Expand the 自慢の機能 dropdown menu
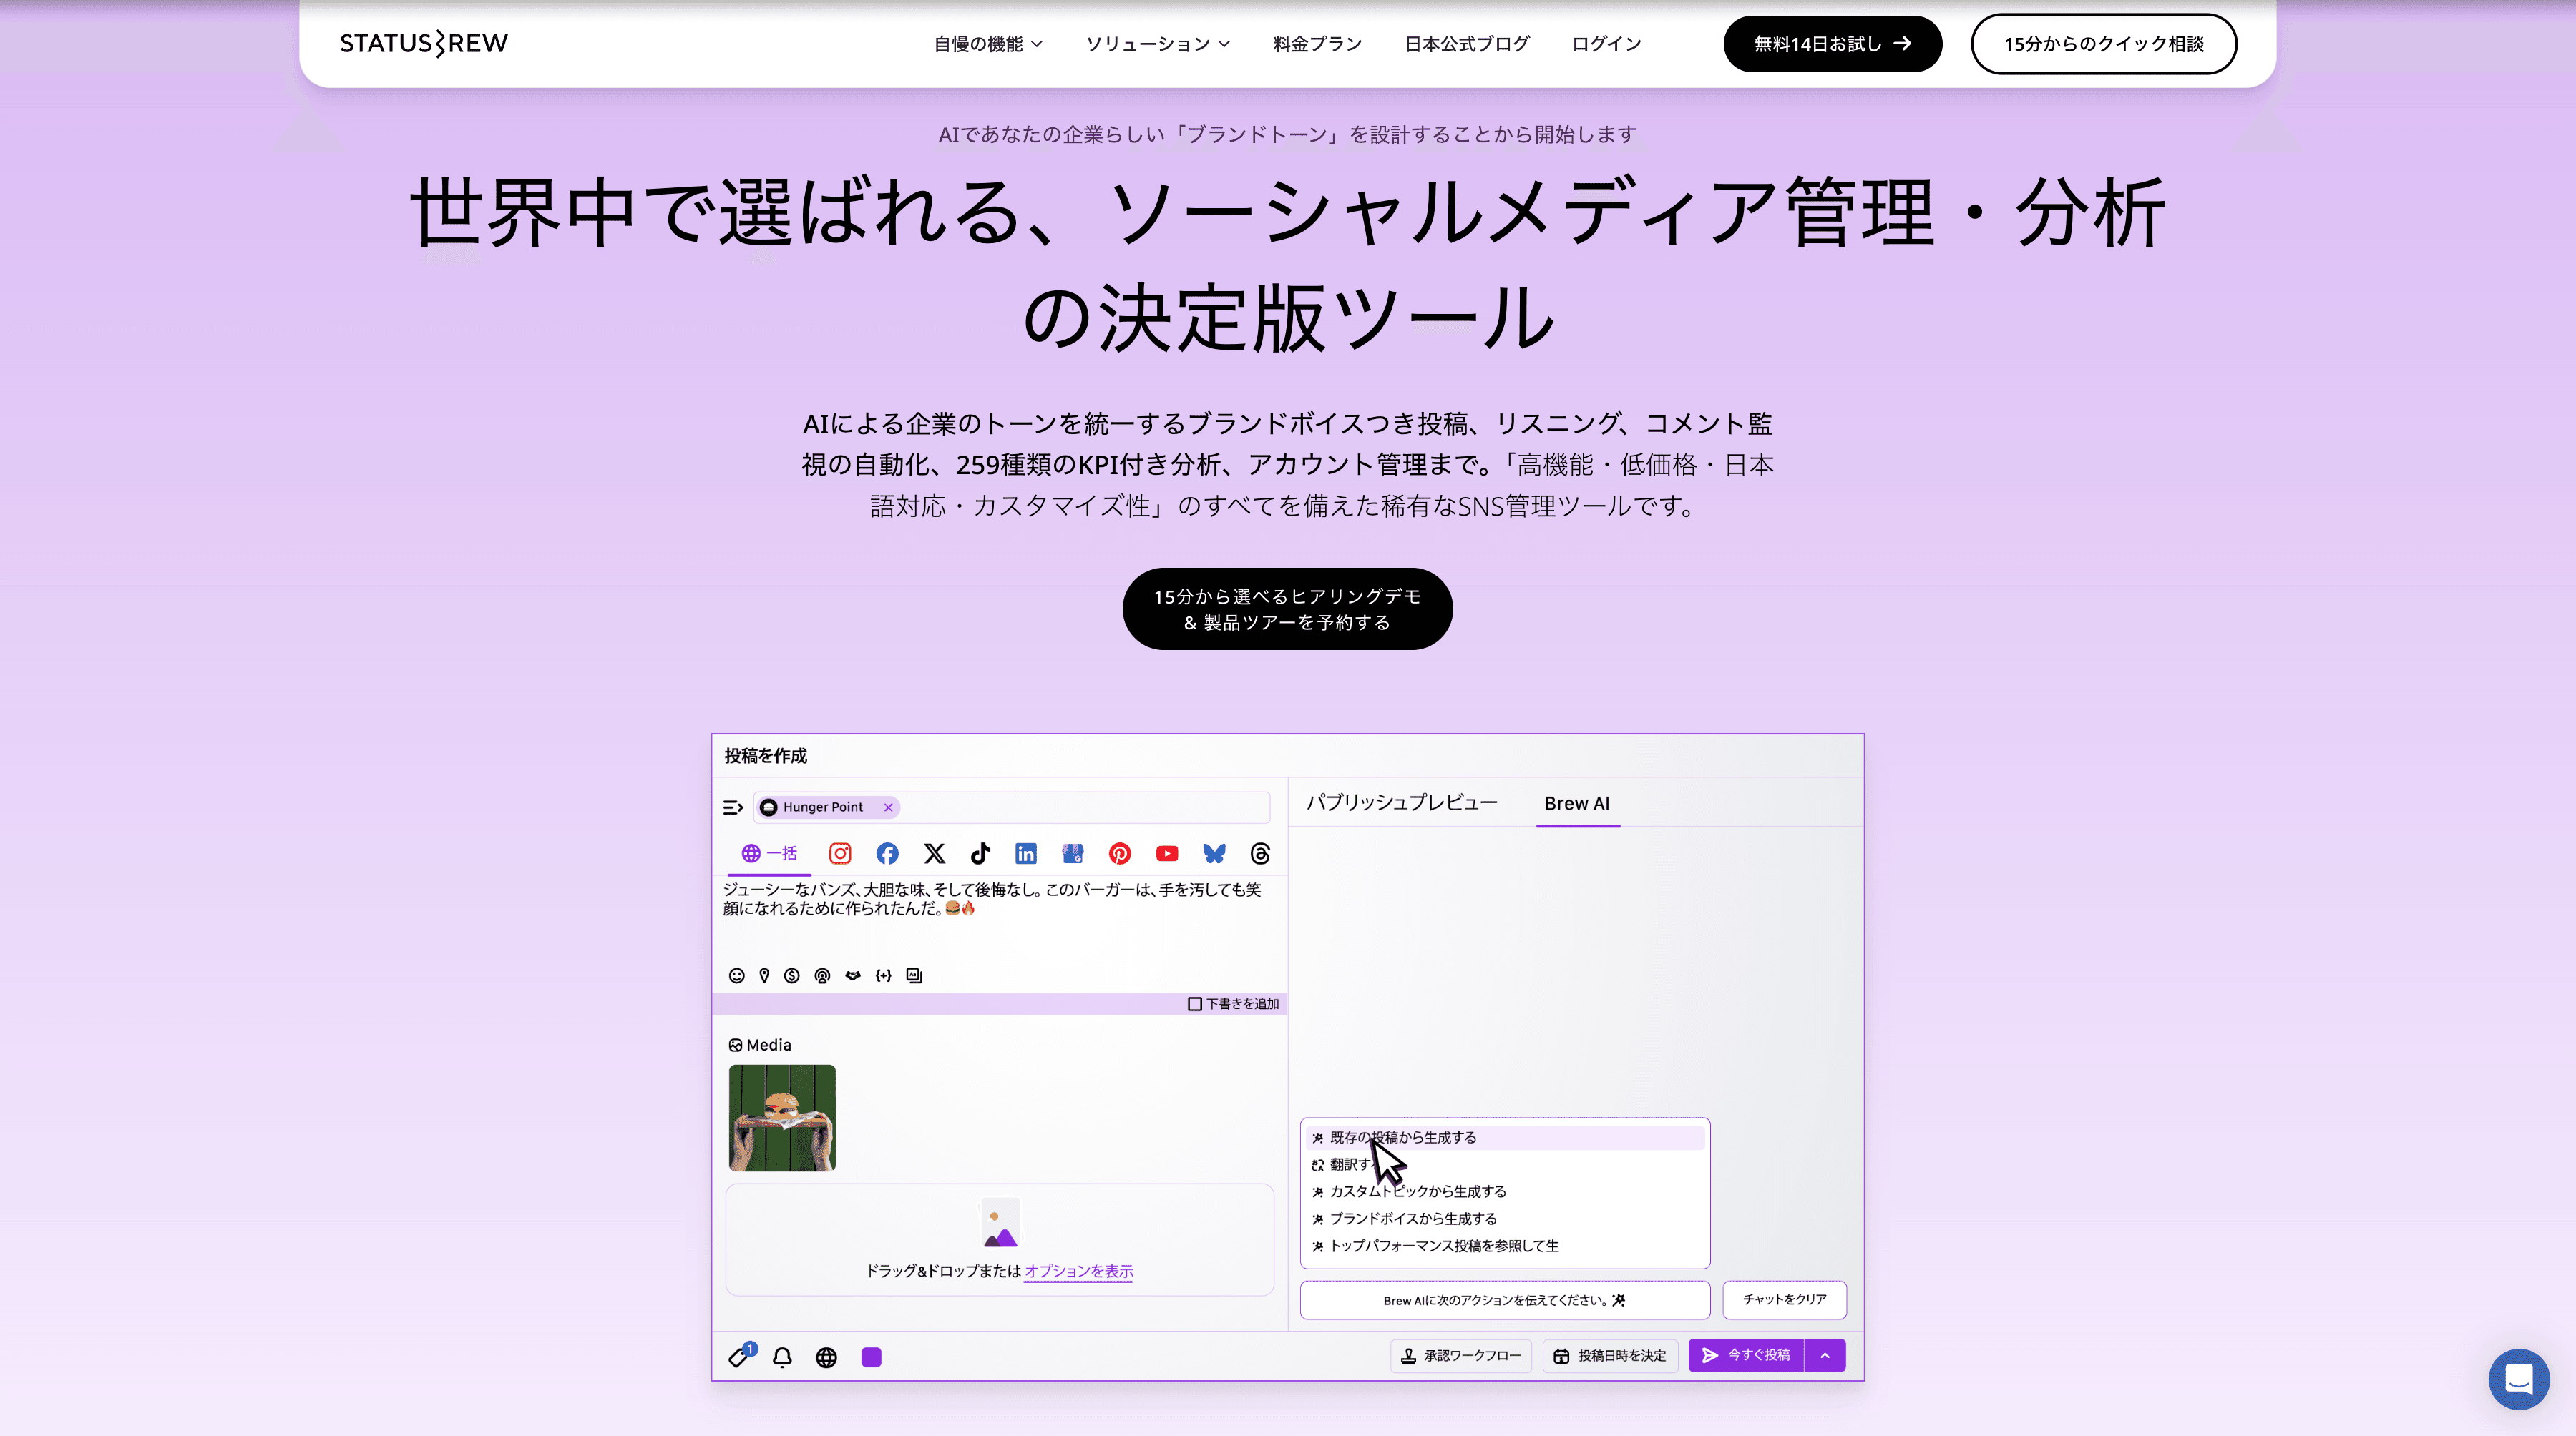Screen dimensions: 2576x1436 pos(988,44)
